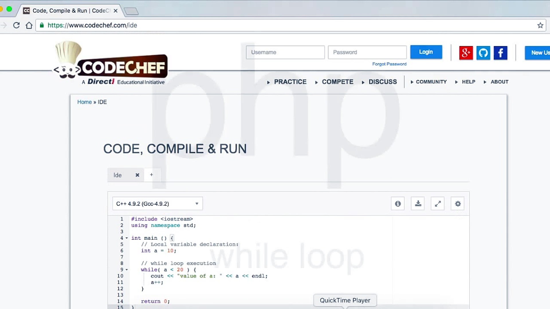Expand the language selector dropdown

coord(197,204)
